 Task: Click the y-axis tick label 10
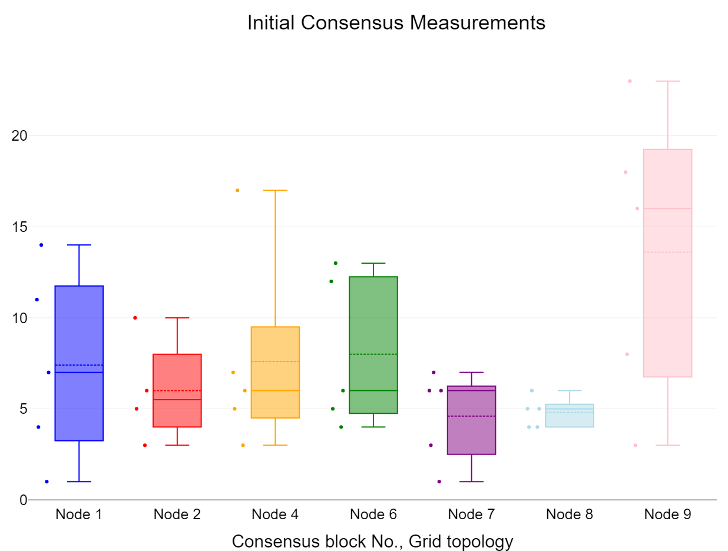[19, 318]
